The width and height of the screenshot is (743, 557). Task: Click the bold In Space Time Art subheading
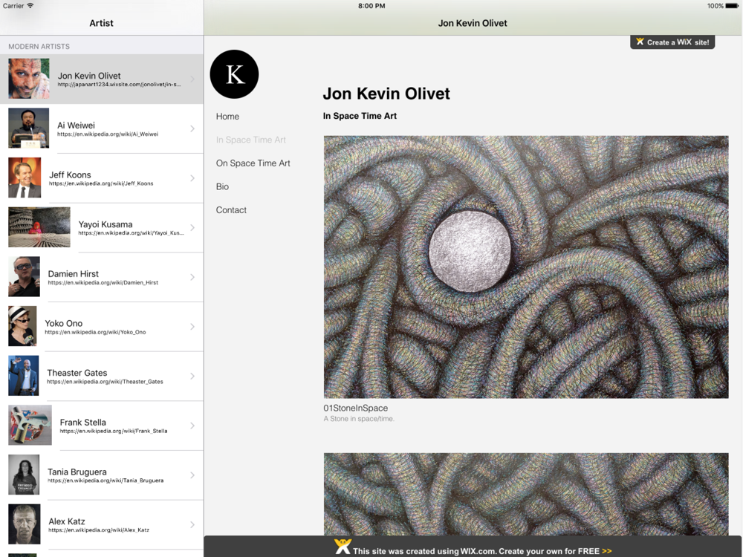tap(360, 116)
